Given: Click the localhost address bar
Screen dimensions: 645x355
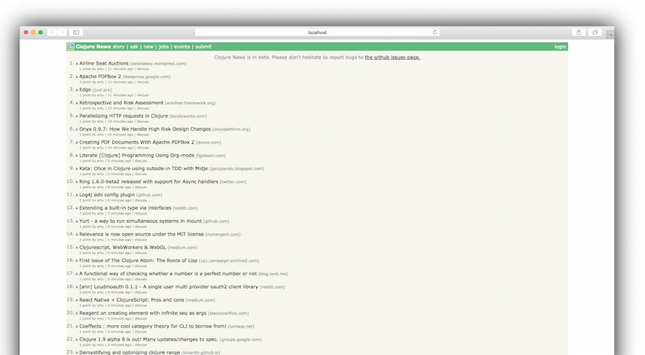Looking at the screenshot, I should (317, 32).
